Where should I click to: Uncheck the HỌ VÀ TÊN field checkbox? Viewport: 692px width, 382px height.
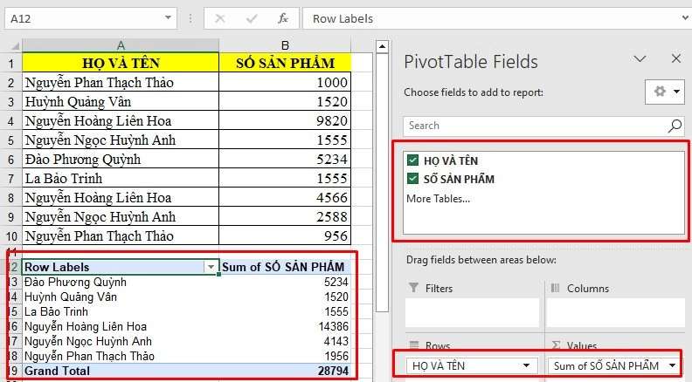pos(412,160)
